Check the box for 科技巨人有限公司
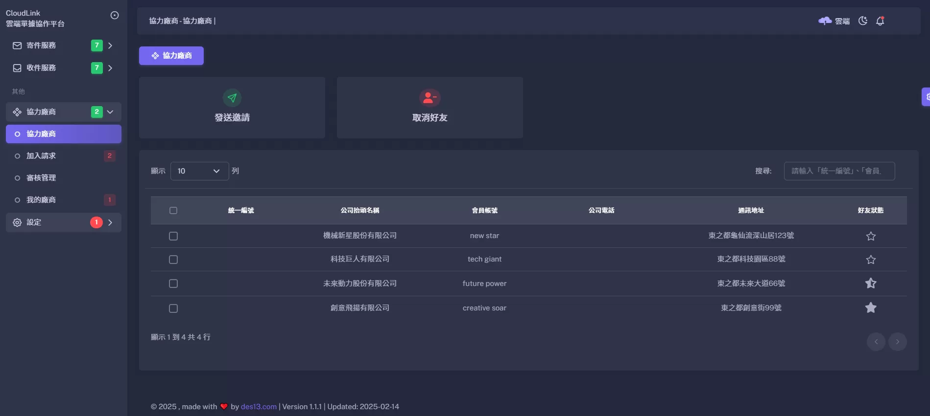 click(x=173, y=260)
